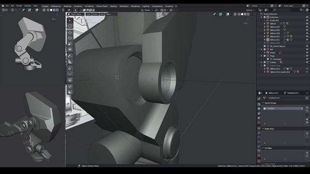Add a new UV map with plus button
The width and height of the screenshot is (310, 174).
307,153
